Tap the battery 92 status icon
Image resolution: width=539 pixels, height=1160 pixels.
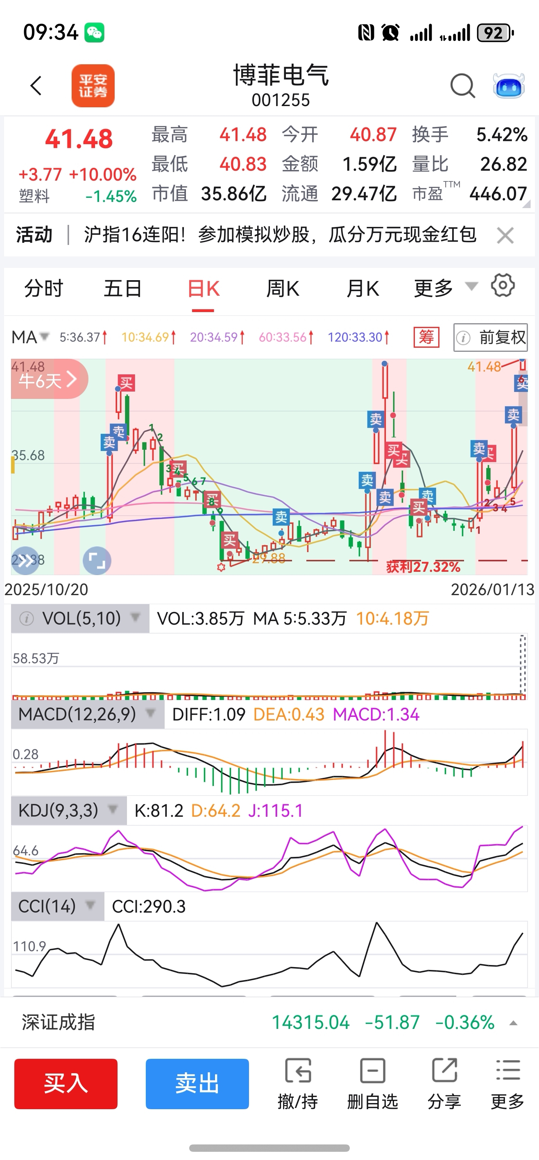[x=495, y=33]
